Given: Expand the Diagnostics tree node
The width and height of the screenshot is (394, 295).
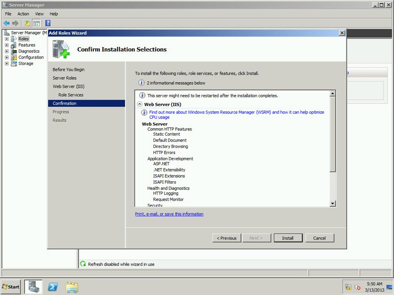Looking at the screenshot, I should coord(7,51).
